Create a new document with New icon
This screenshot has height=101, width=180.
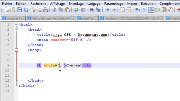(6, 10)
